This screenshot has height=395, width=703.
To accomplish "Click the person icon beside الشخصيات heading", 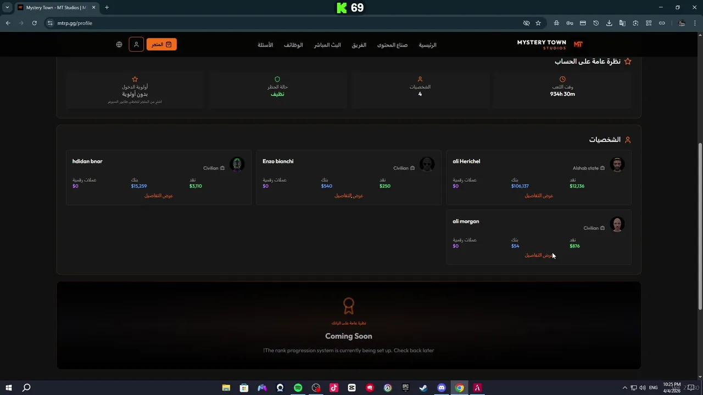I will coord(628,140).
